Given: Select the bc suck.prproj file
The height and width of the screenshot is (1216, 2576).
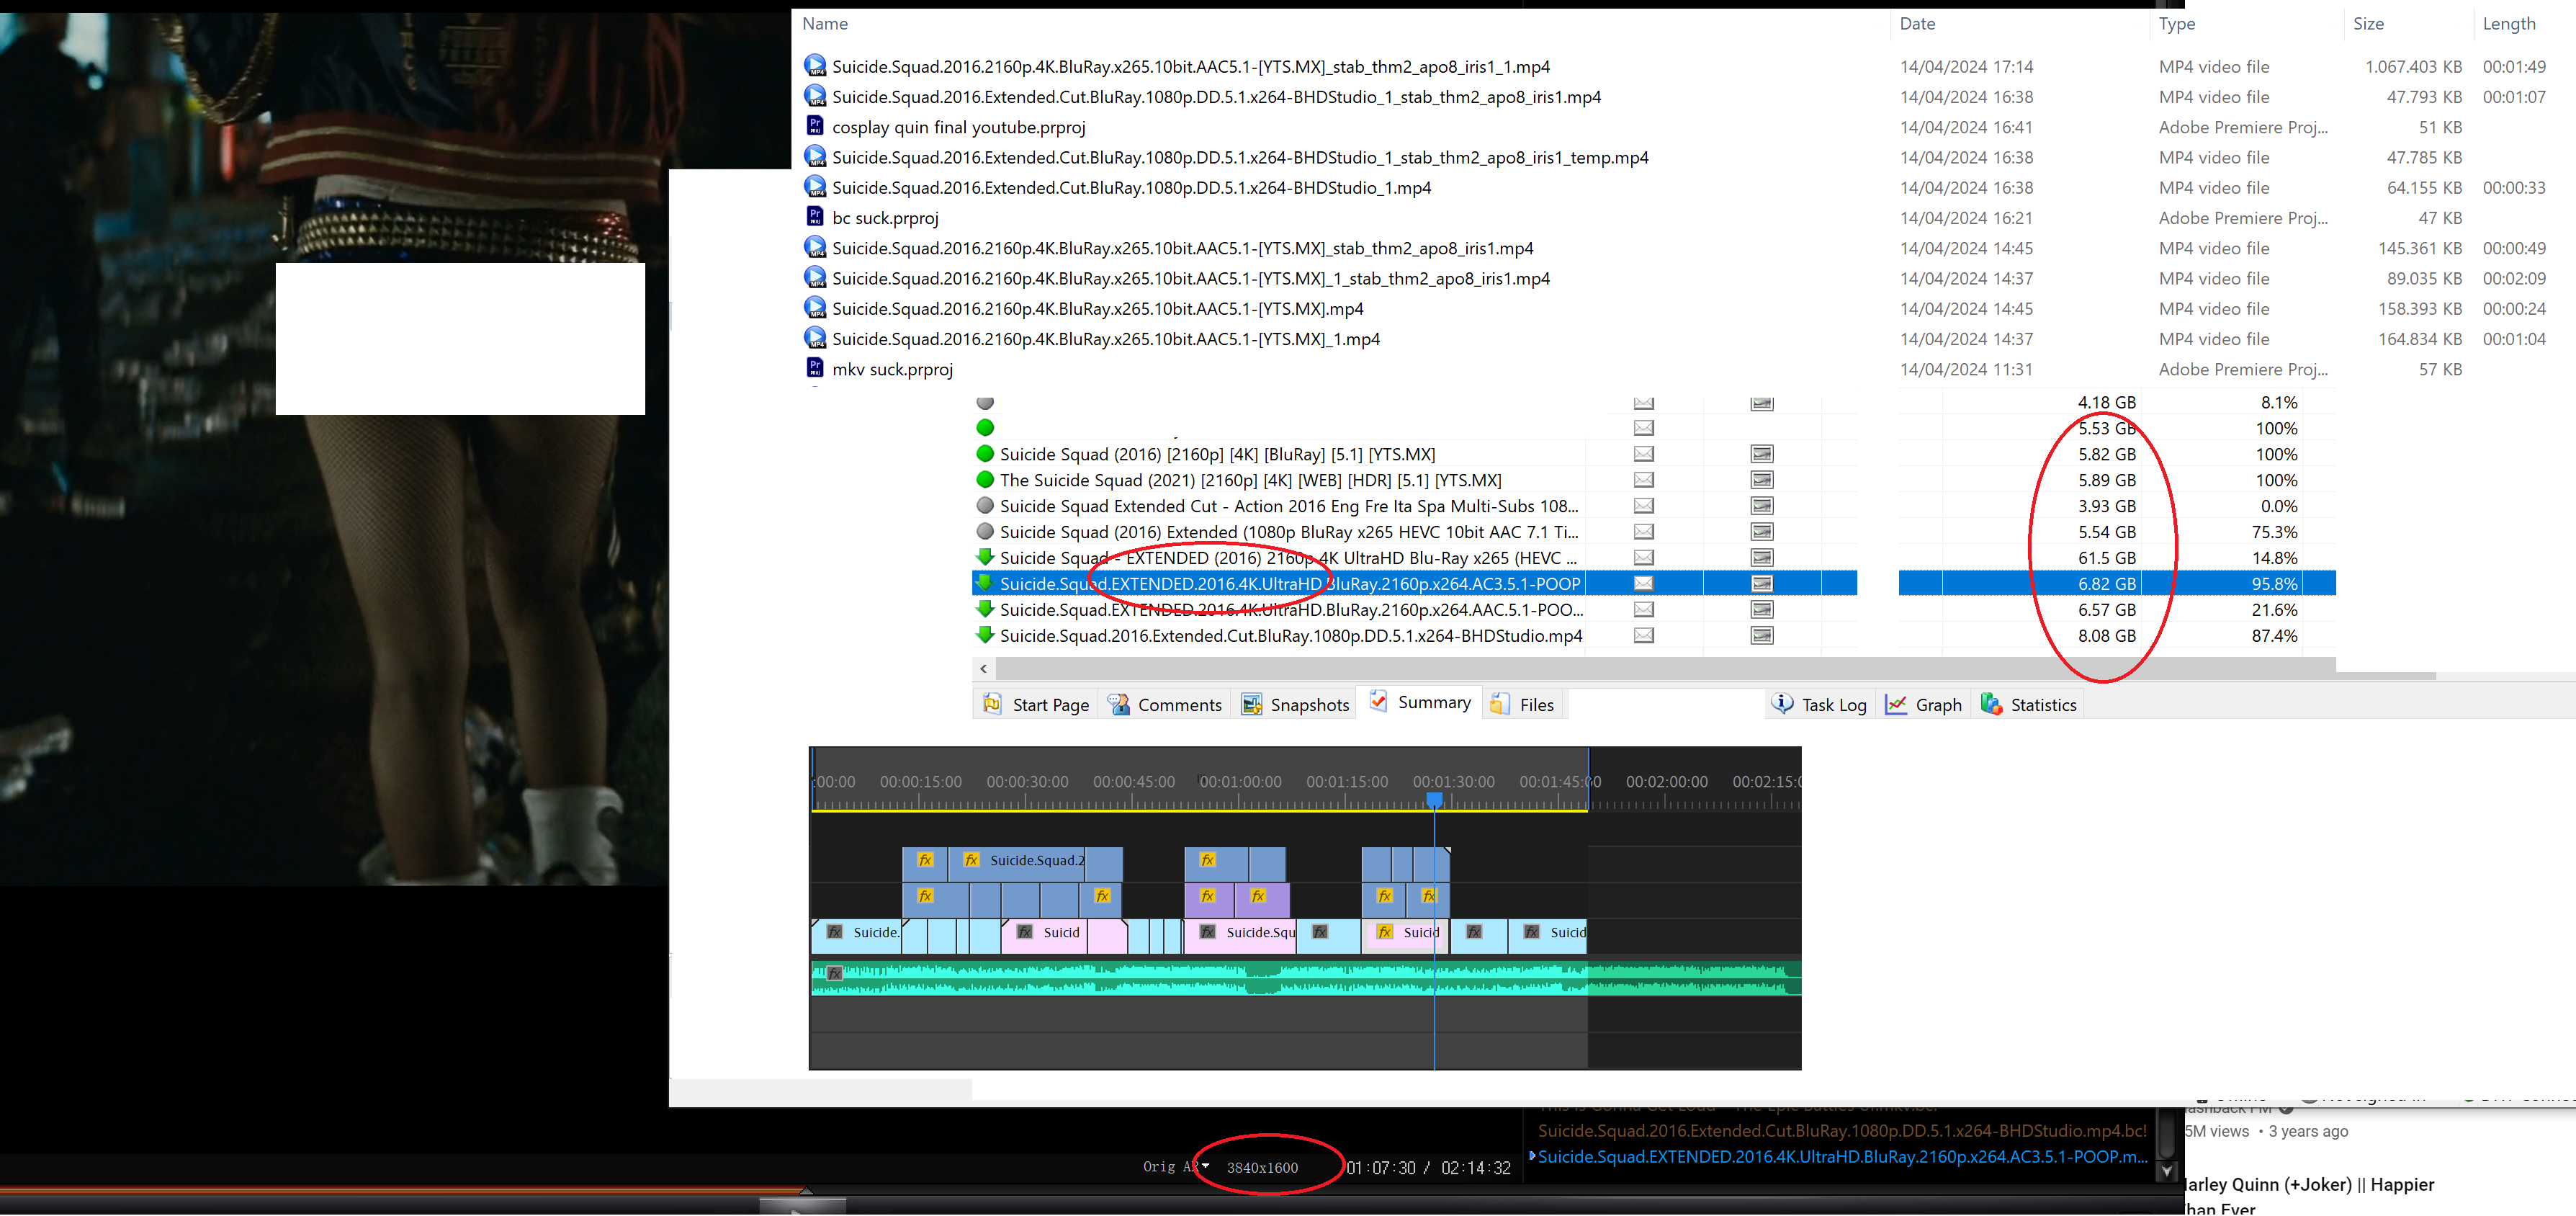Looking at the screenshot, I should (x=885, y=217).
